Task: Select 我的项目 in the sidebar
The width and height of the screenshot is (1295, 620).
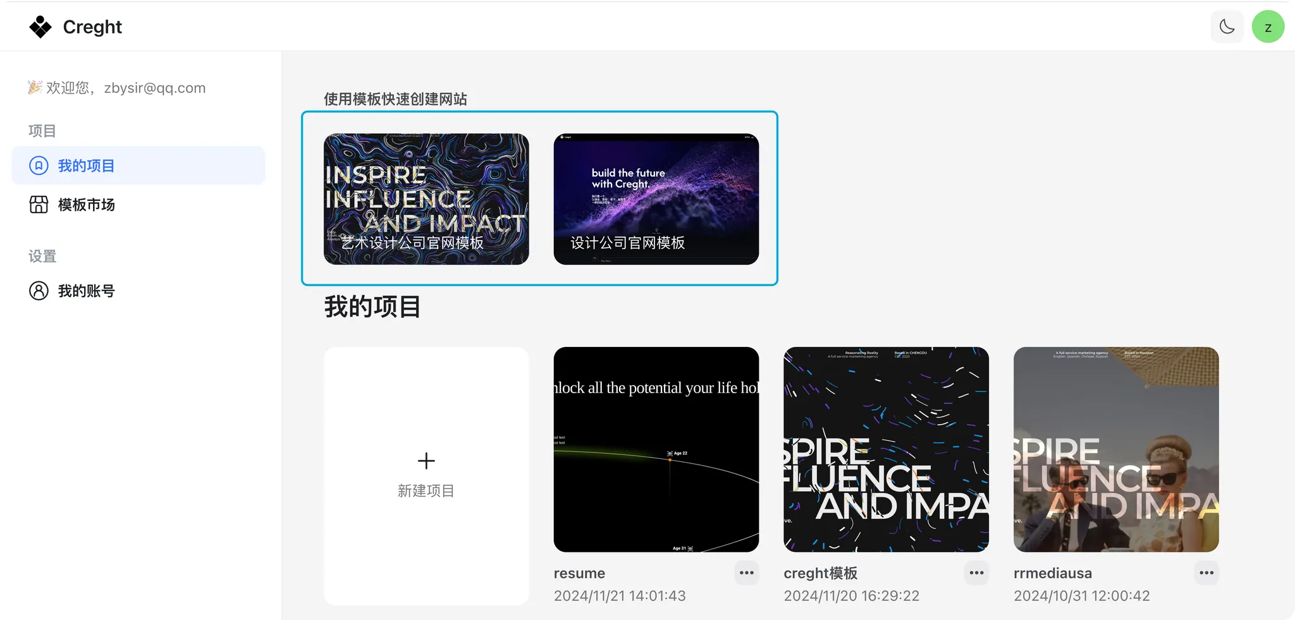Action: 138,166
